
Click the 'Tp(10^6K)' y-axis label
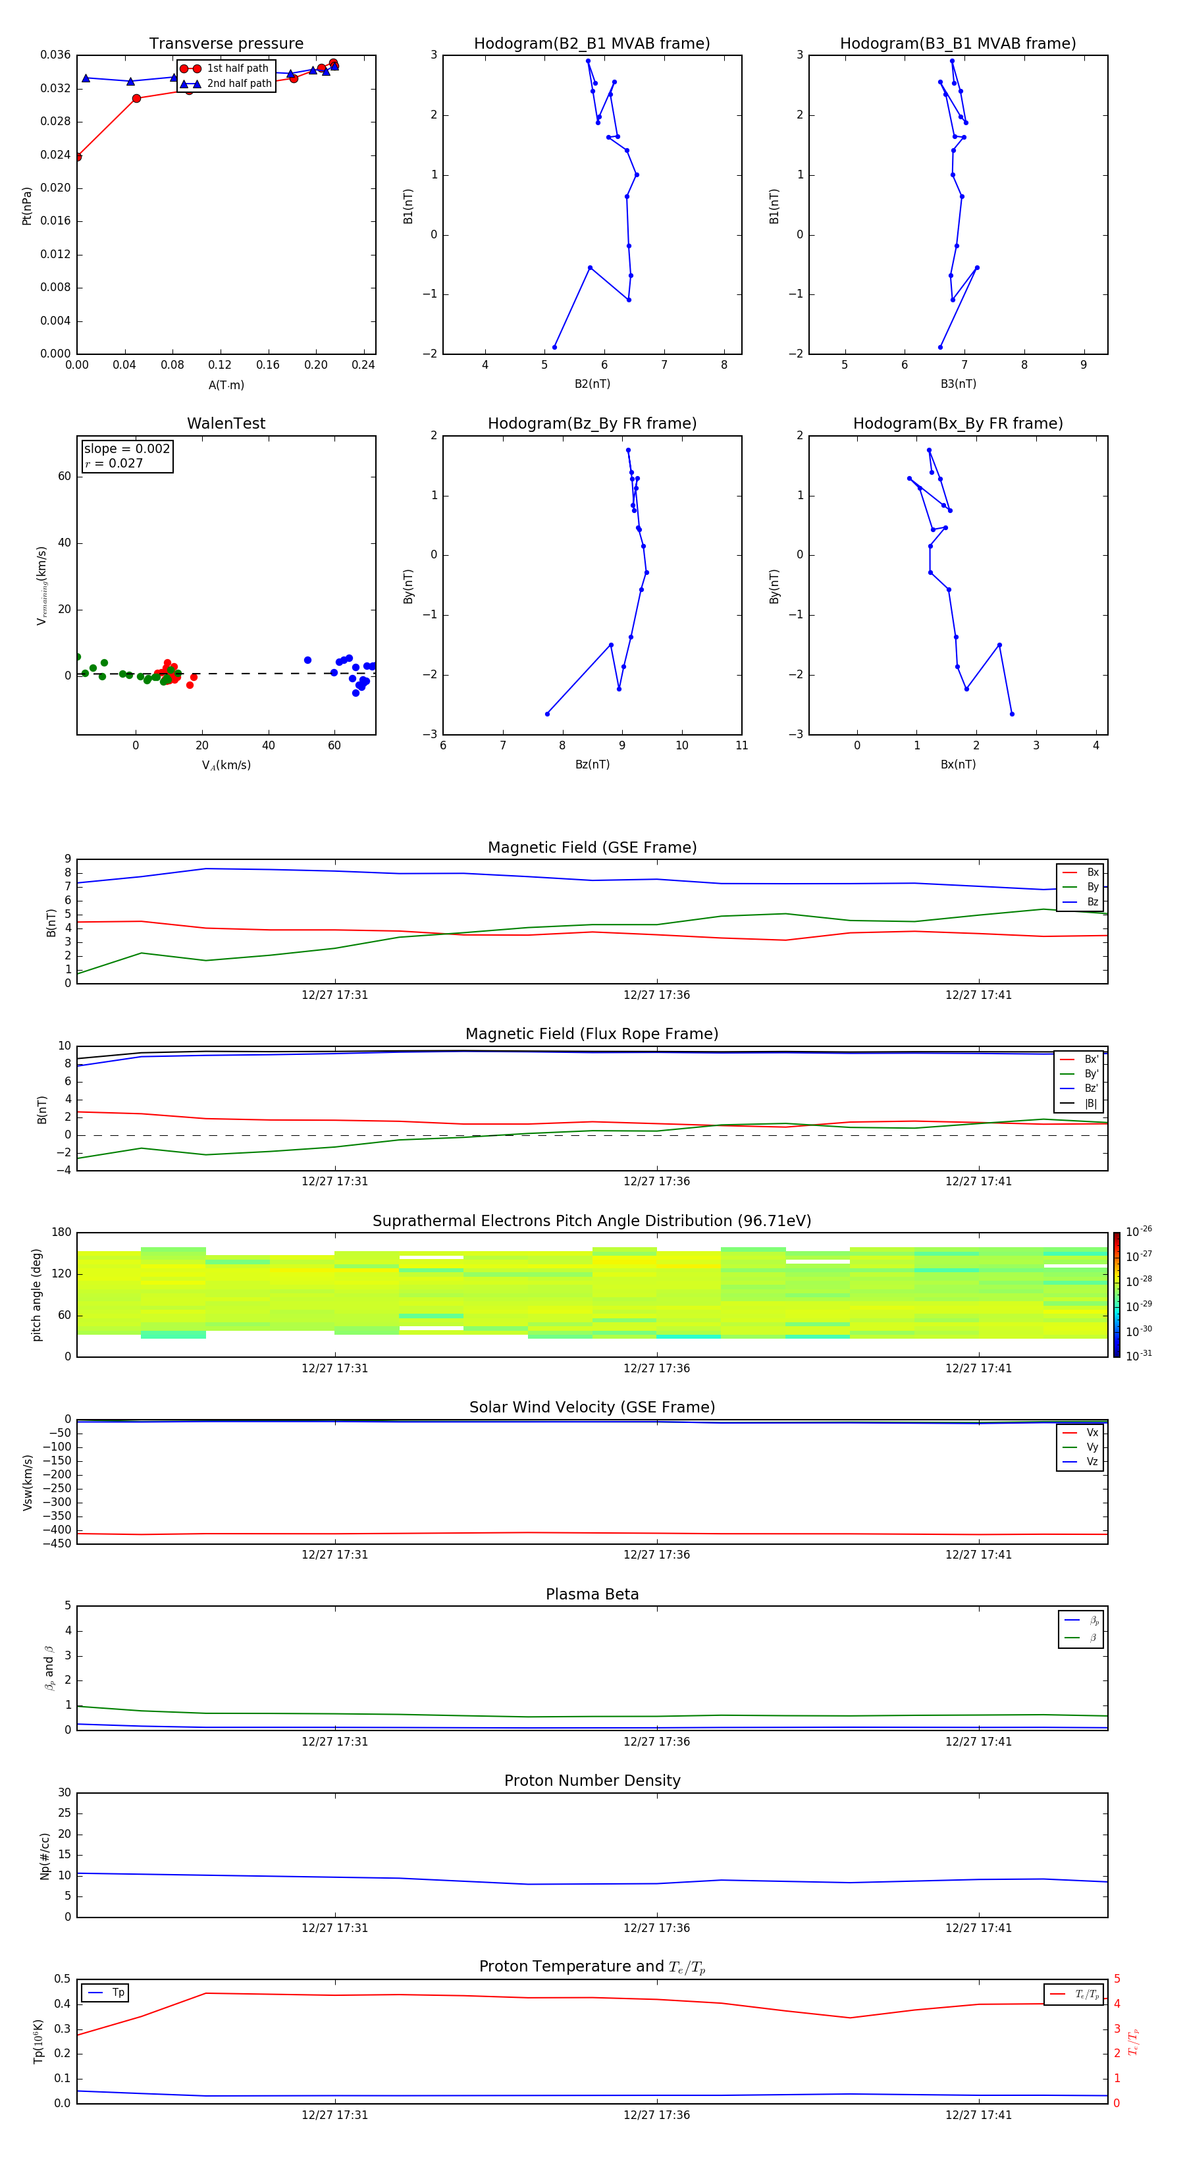coord(38,2041)
